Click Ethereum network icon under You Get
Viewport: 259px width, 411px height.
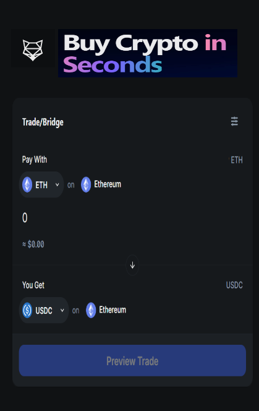91,310
